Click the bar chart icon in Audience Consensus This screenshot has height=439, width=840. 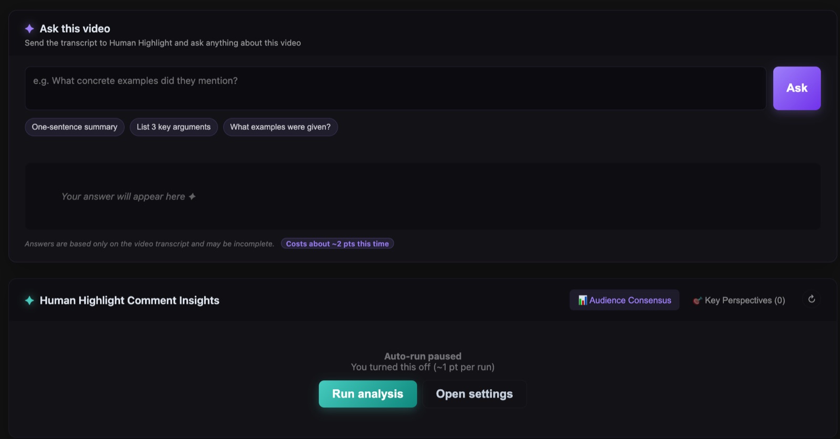click(582, 300)
